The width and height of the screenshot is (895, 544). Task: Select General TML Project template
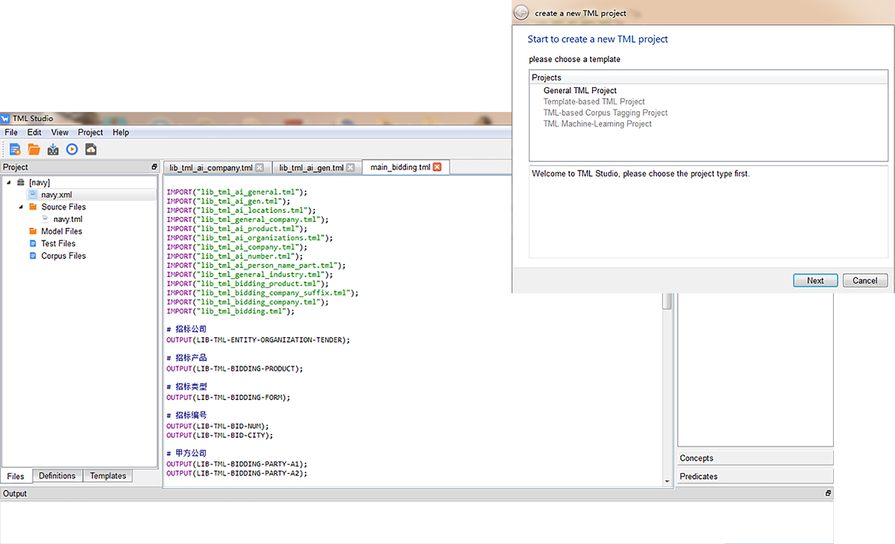[x=580, y=90]
